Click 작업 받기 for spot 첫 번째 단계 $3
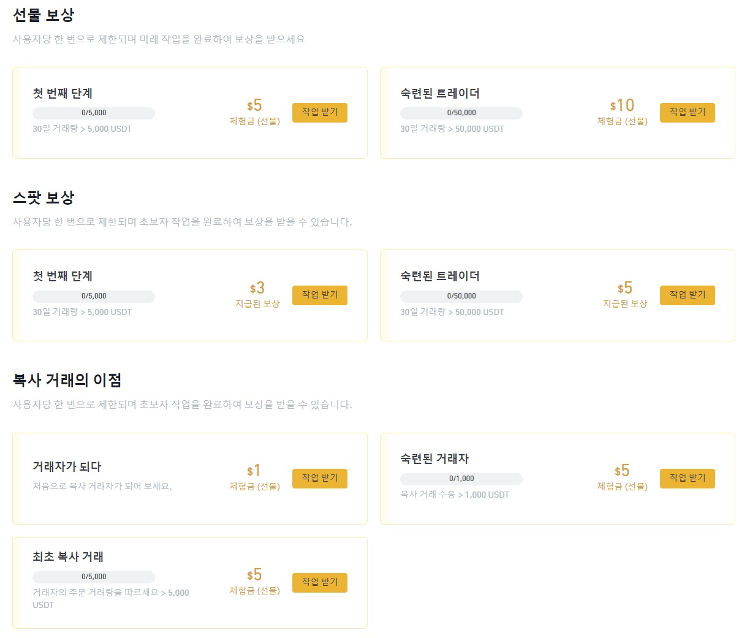Screen dimensions: 747x638 click(x=320, y=295)
